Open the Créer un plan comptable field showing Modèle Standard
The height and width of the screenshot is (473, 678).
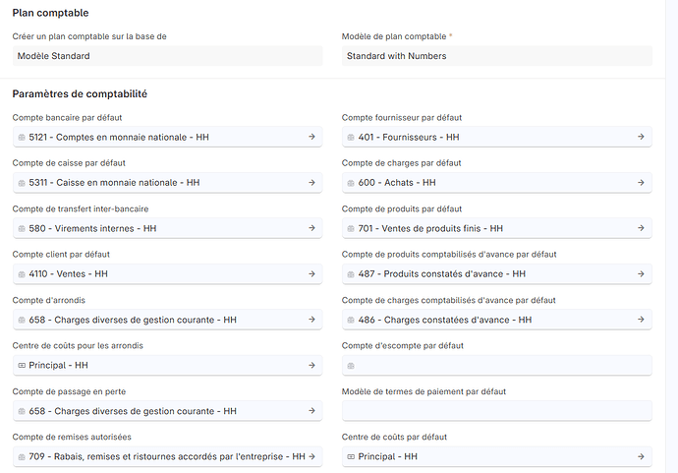(x=167, y=56)
